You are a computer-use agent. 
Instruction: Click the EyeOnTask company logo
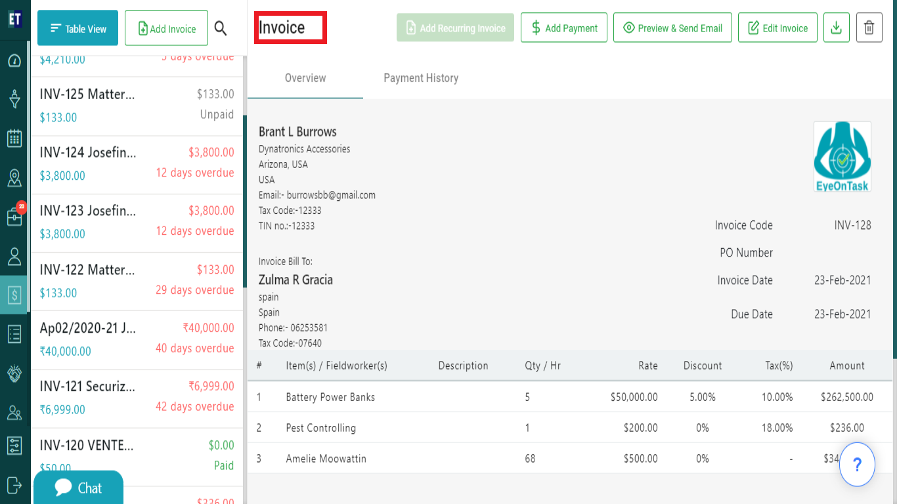point(842,156)
